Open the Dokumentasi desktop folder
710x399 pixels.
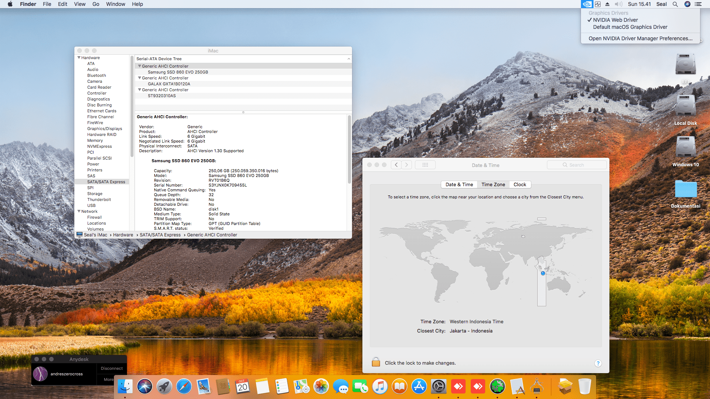click(x=686, y=189)
